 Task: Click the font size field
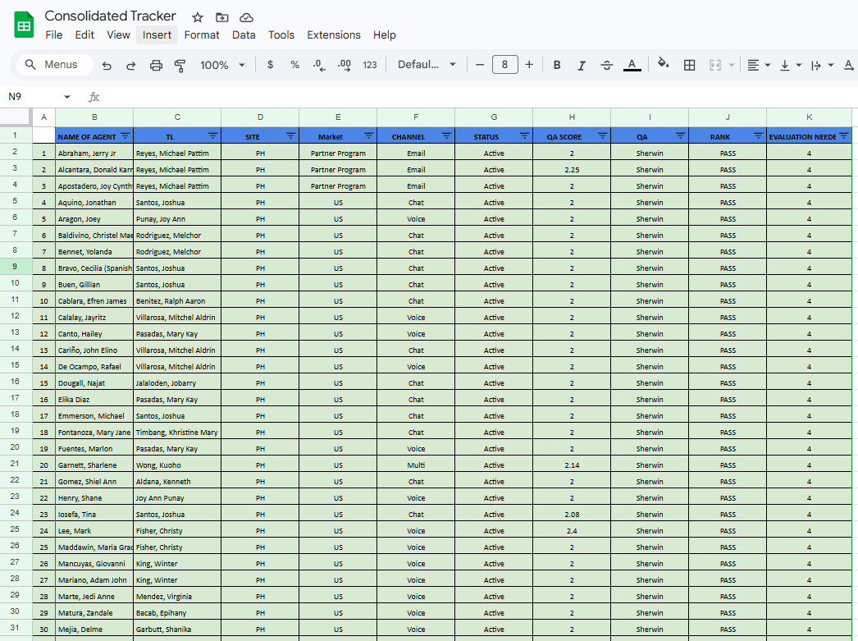tap(504, 65)
